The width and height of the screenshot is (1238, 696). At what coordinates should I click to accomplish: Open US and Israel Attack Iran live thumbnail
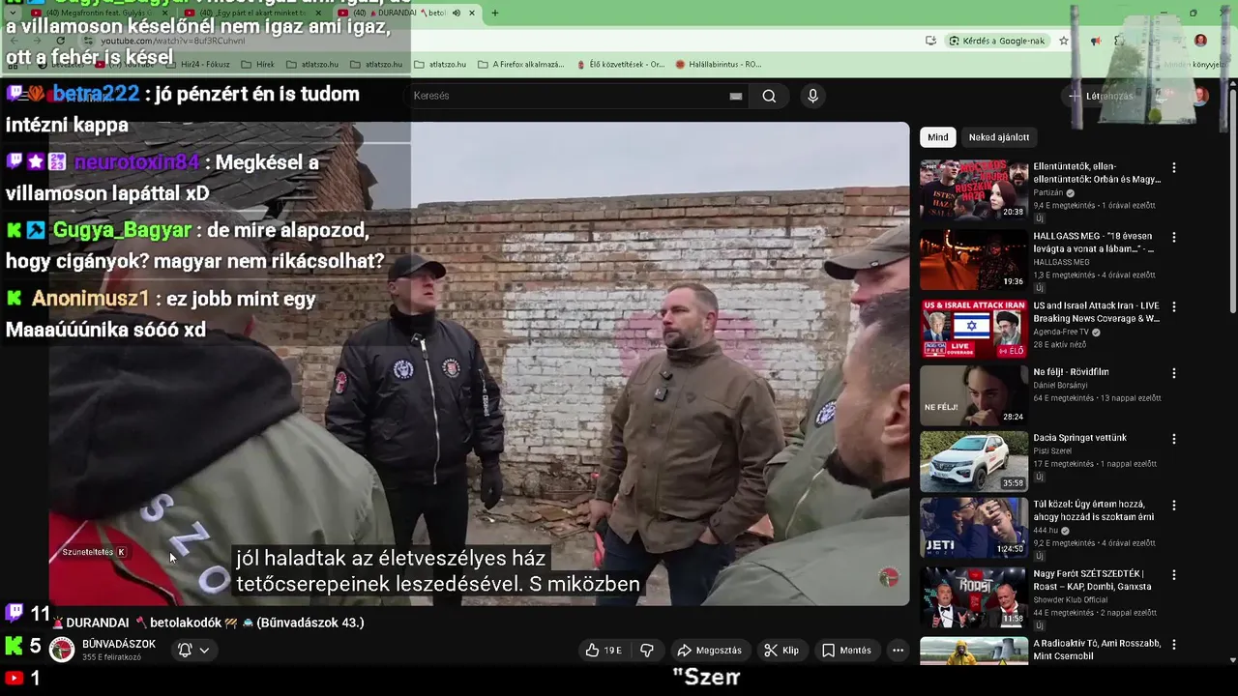pos(974,330)
